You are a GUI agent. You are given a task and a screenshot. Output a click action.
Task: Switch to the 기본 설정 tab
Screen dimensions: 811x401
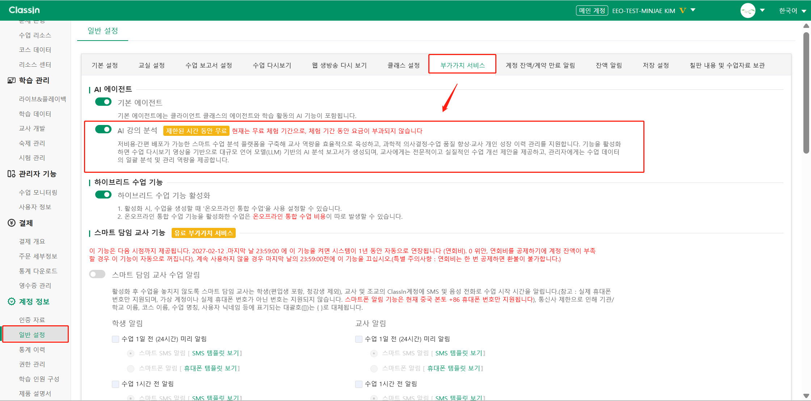pyautogui.click(x=105, y=65)
